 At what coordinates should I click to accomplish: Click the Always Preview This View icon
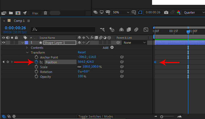coord(96,12)
